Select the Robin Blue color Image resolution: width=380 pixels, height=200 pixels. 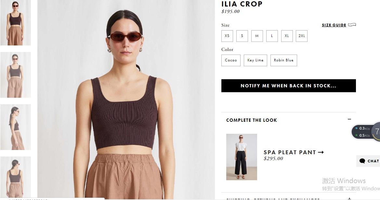pos(284,60)
